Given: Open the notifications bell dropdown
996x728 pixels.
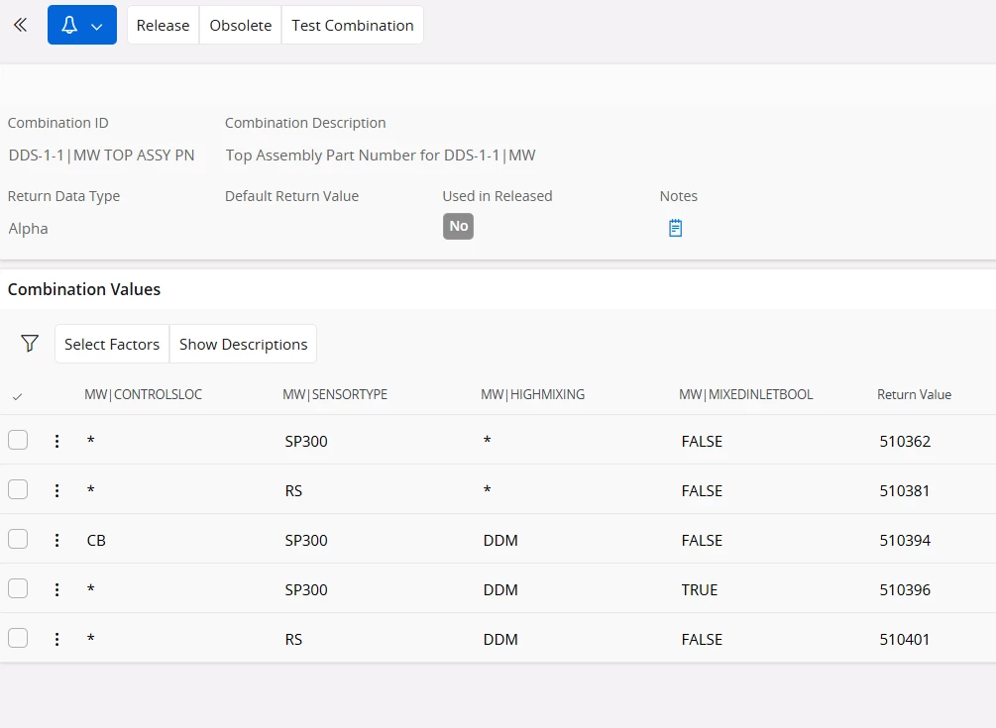Looking at the screenshot, I should click(x=82, y=26).
